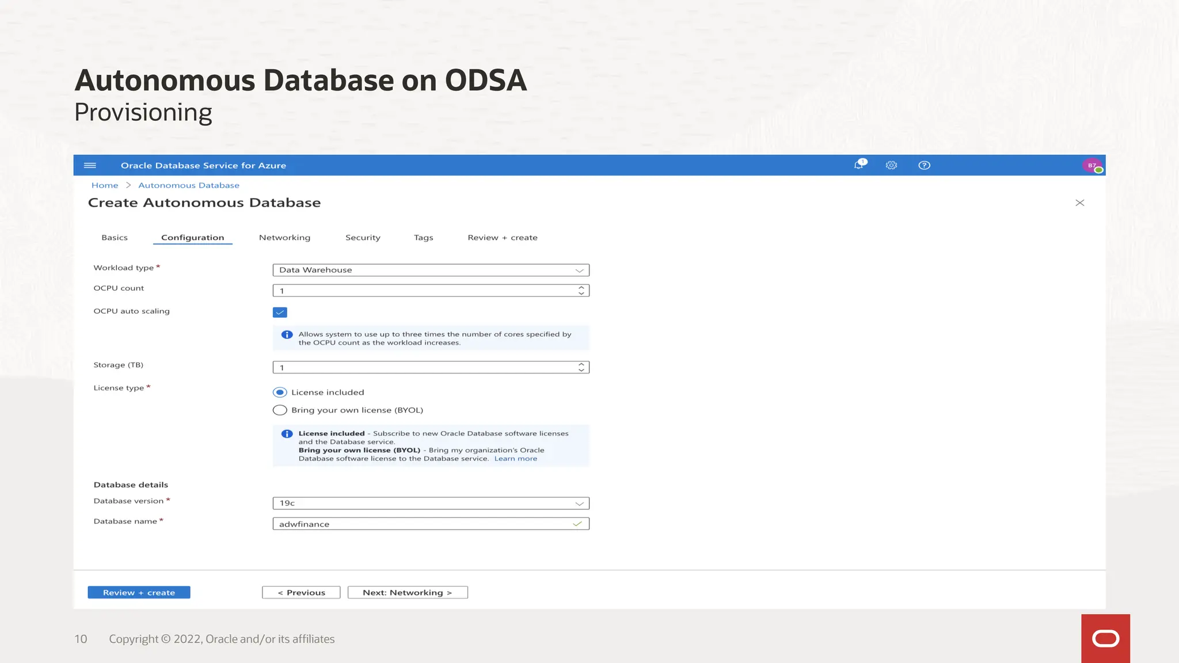This screenshot has width=1179, height=663.
Task: Click the Workload type label
Action: [124, 268]
